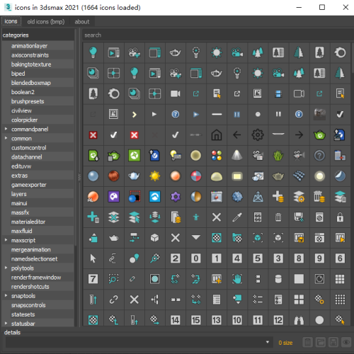Viewport: 354px width, 354px height.
Task: Select the padlock icon
Action: (340, 217)
